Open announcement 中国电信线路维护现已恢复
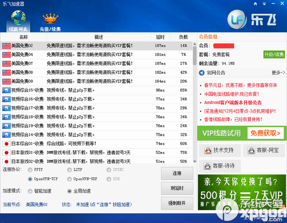Viewport: 287px width, 223px height. click(x=232, y=94)
